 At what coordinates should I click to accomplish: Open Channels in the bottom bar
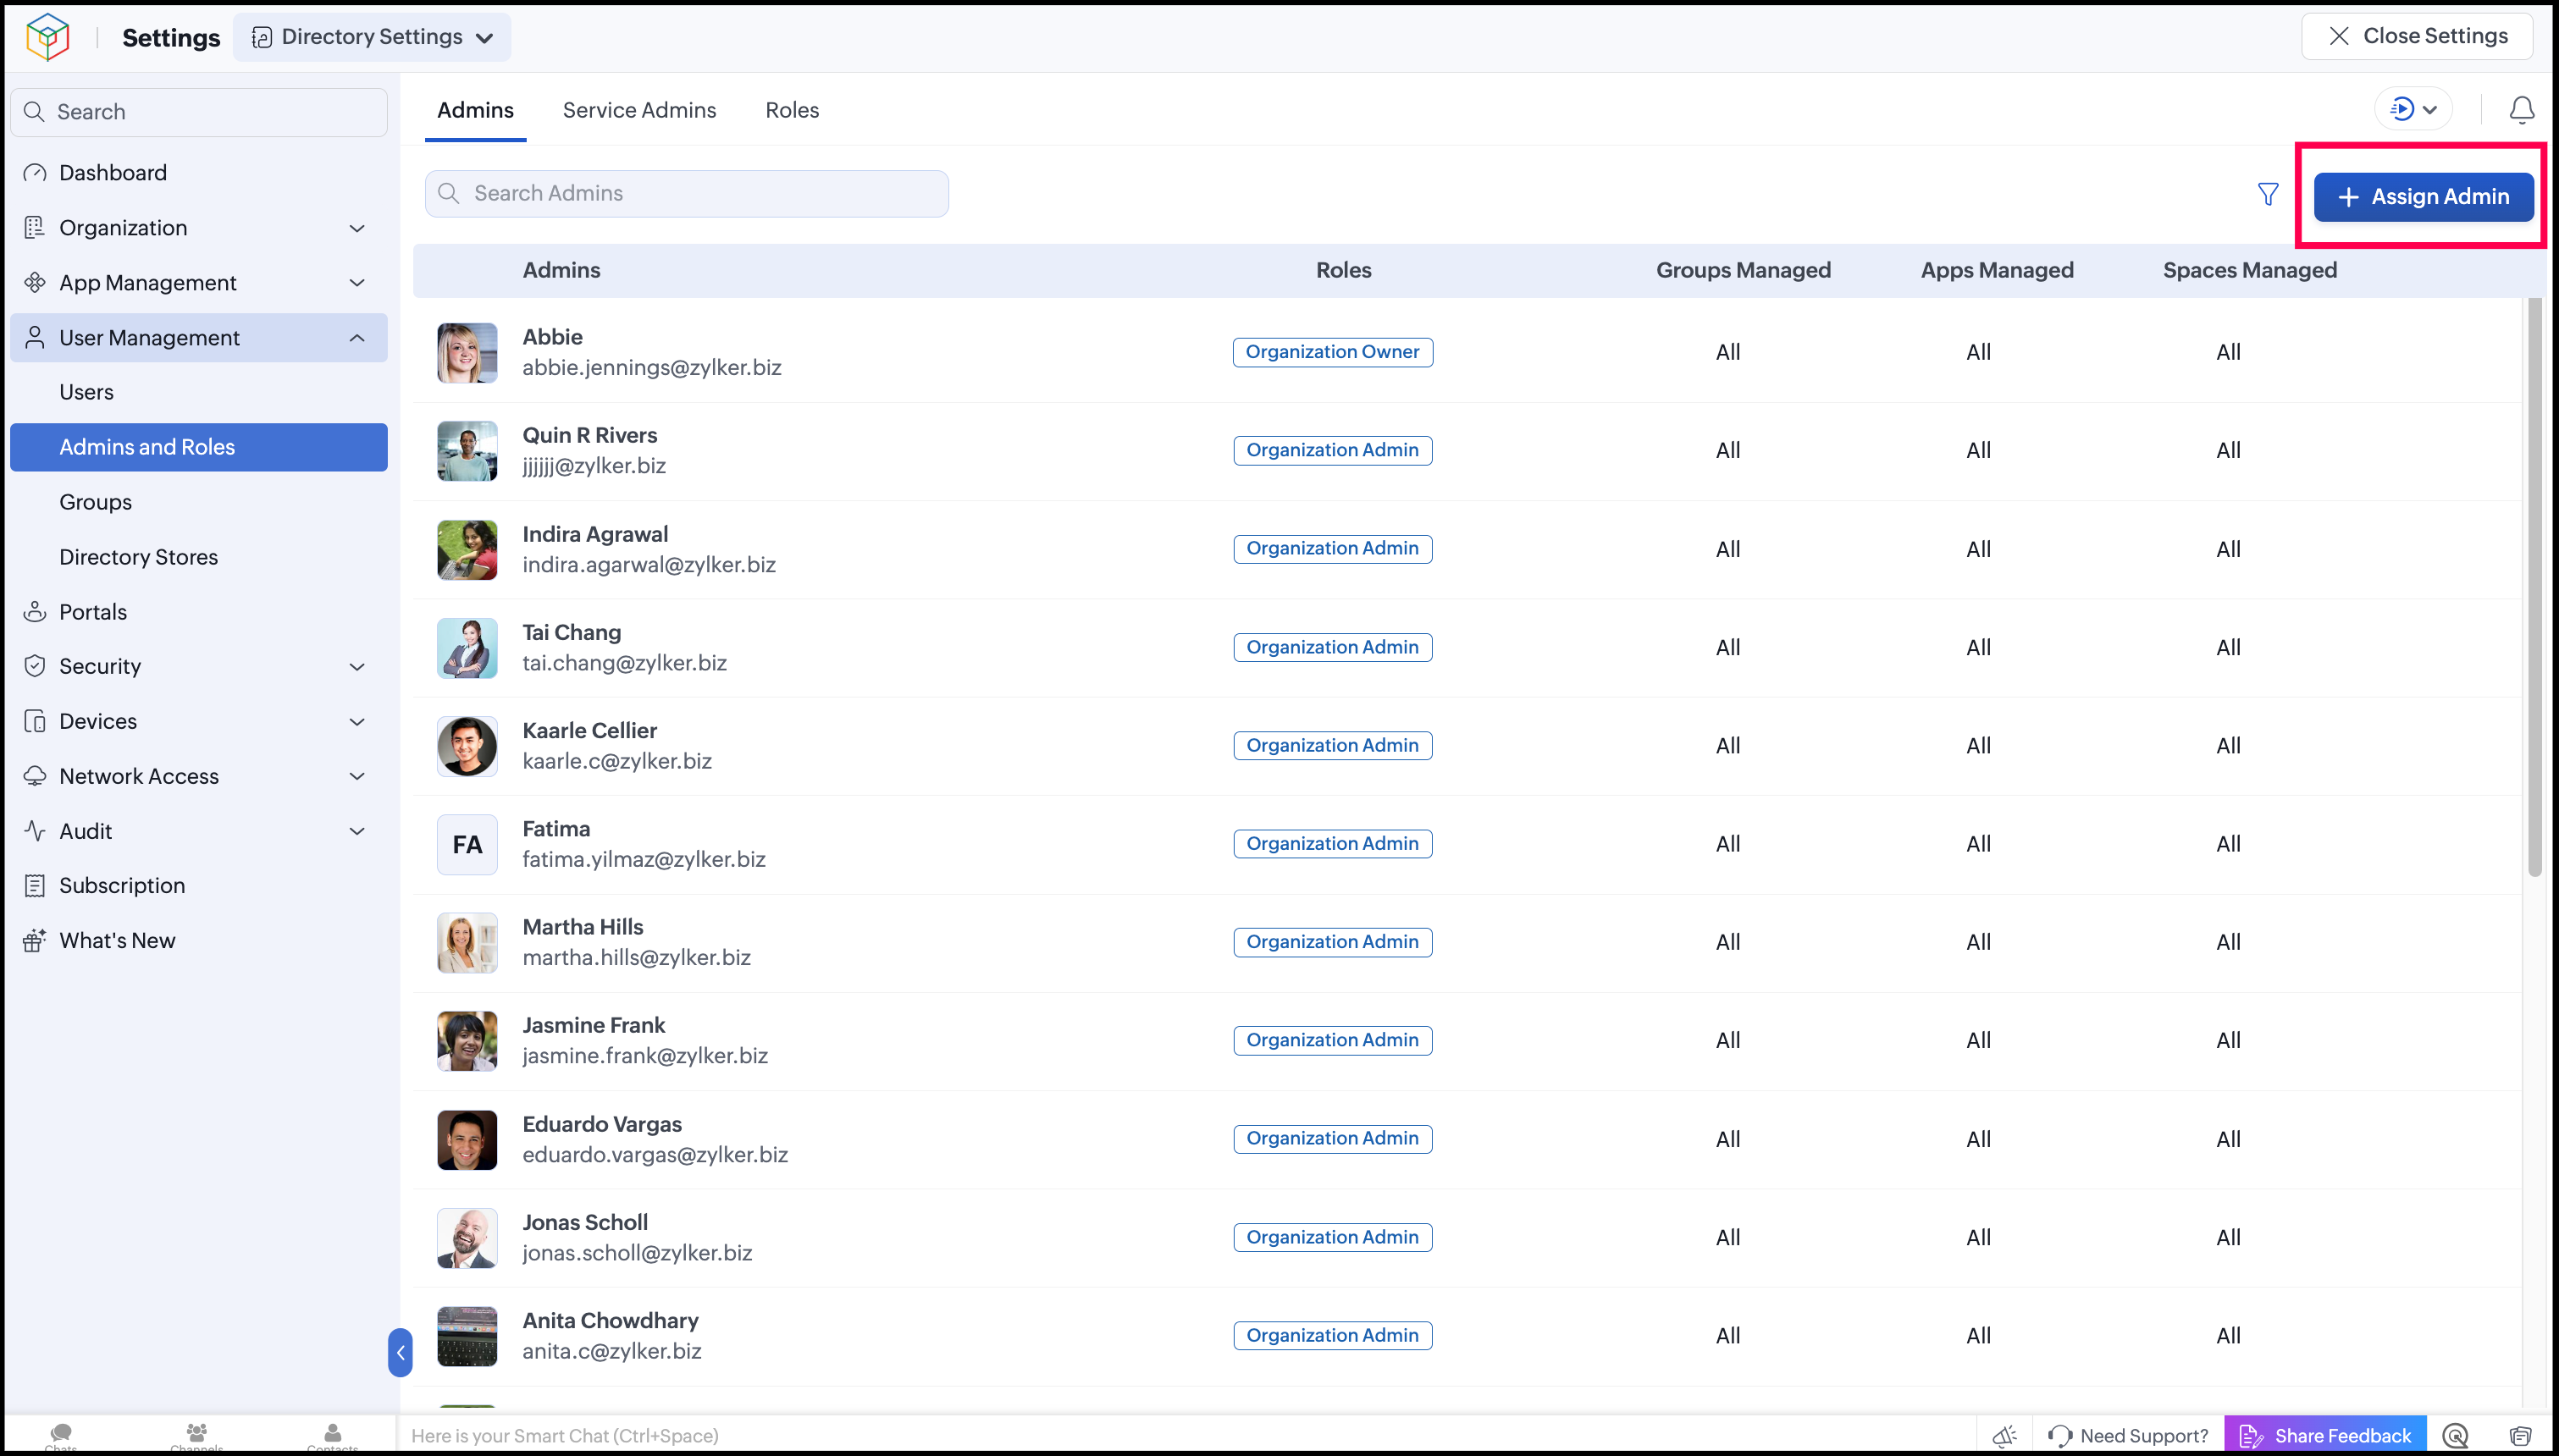pyautogui.click(x=197, y=1437)
